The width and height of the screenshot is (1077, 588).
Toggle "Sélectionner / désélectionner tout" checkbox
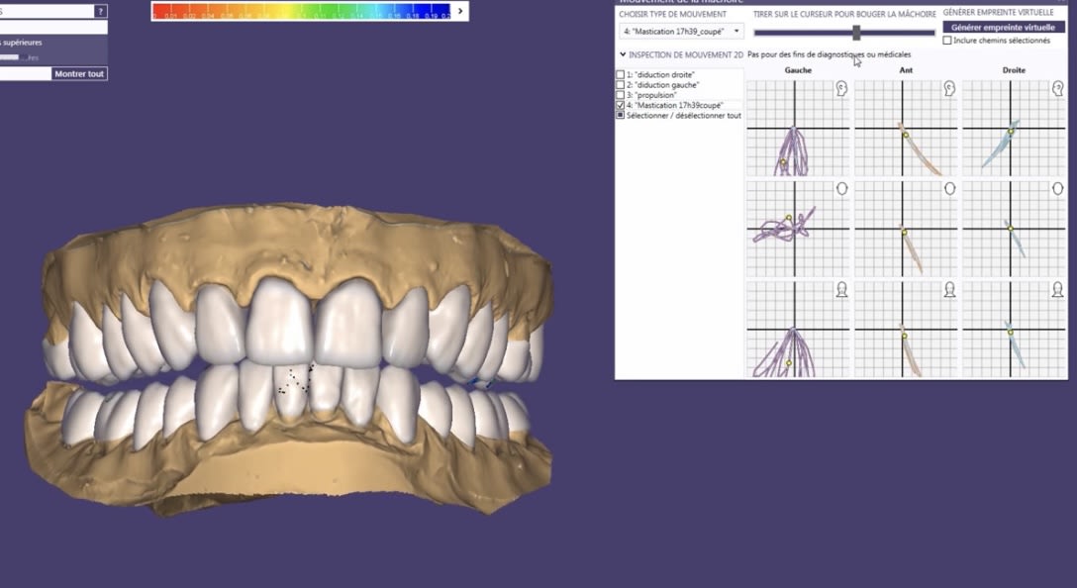[x=621, y=115]
